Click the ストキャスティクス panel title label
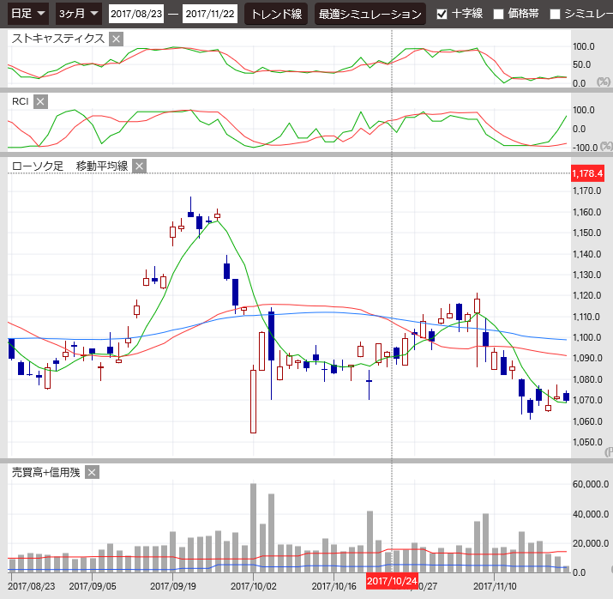Viewport: 613px width, 599px height. click(x=58, y=39)
